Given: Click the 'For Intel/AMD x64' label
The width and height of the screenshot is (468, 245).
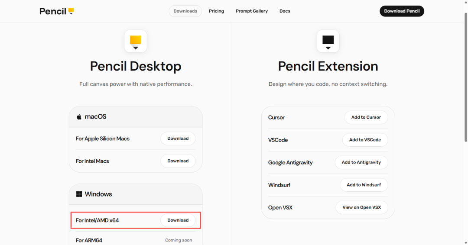Looking at the screenshot, I should 97,221.
